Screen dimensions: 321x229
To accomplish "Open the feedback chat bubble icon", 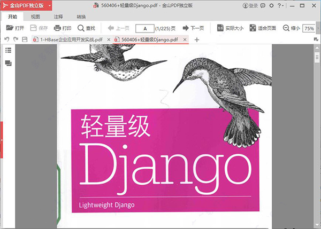I will (x=263, y=6).
